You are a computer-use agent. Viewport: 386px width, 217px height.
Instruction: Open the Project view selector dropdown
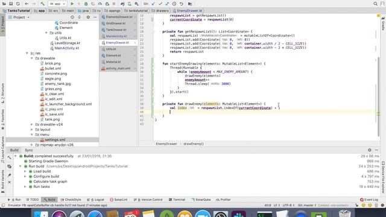(x=19, y=17)
